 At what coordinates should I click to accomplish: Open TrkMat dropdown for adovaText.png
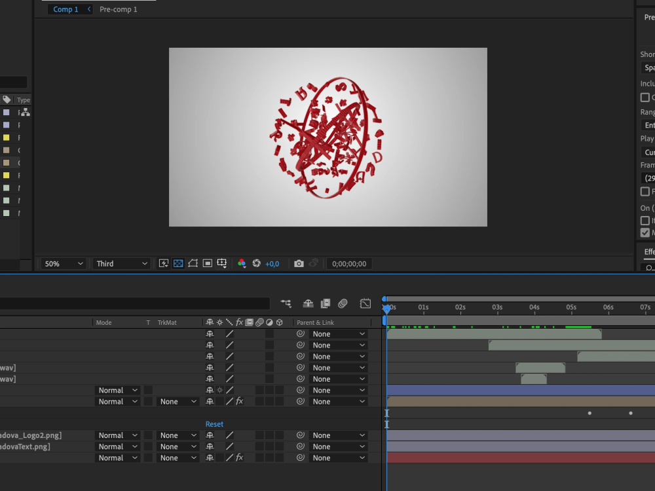(x=178, y=446)
